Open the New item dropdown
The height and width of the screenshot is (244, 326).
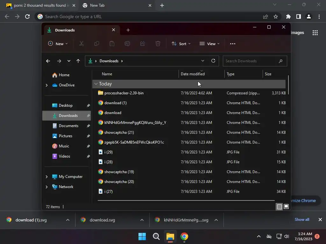pyautogui.click(x=58, y=44)
